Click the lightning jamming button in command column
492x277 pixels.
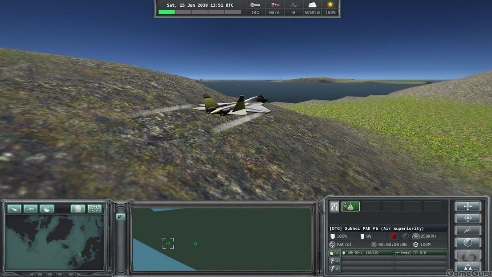[468, 254]
